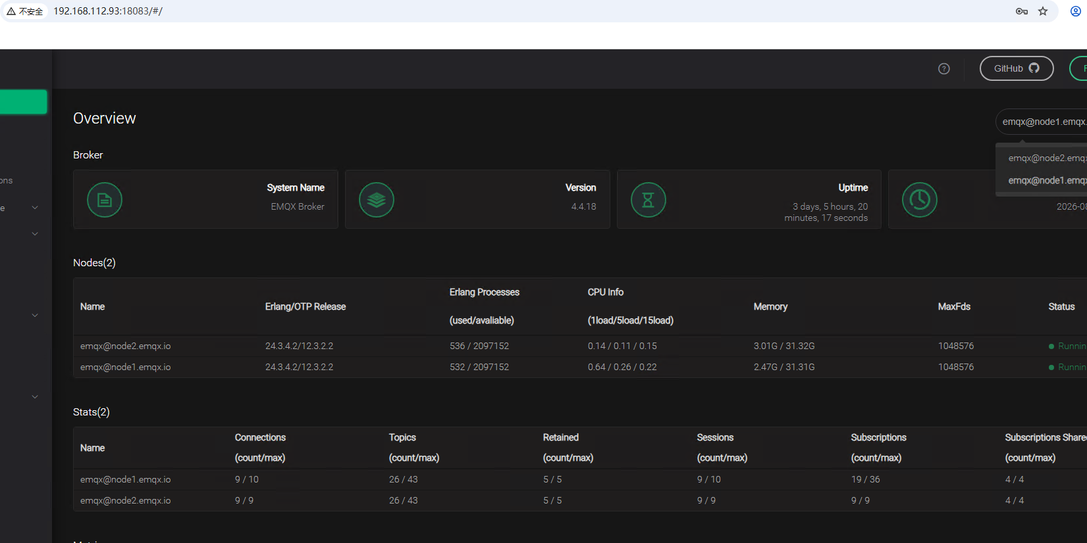Click the CPU load value 0.14 / 0.11 / 0.15
This screenshot has width=1087, height=543.
point(622,346)
